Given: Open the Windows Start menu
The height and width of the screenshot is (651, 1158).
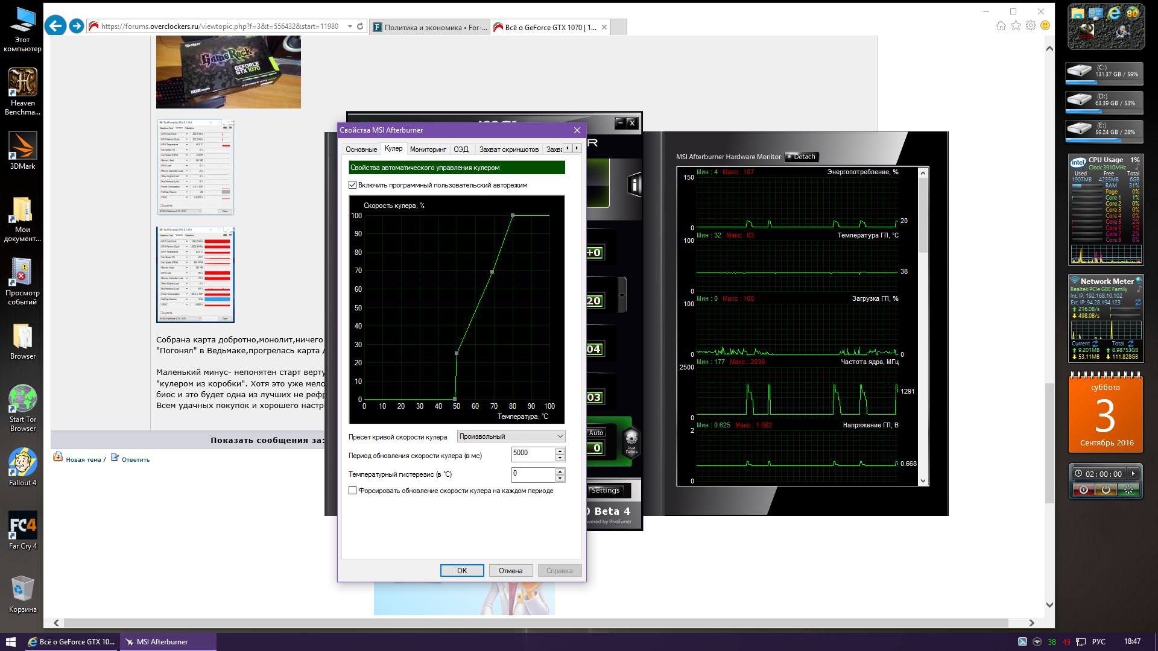Looking at the screenshot, I should pos(10,642).
